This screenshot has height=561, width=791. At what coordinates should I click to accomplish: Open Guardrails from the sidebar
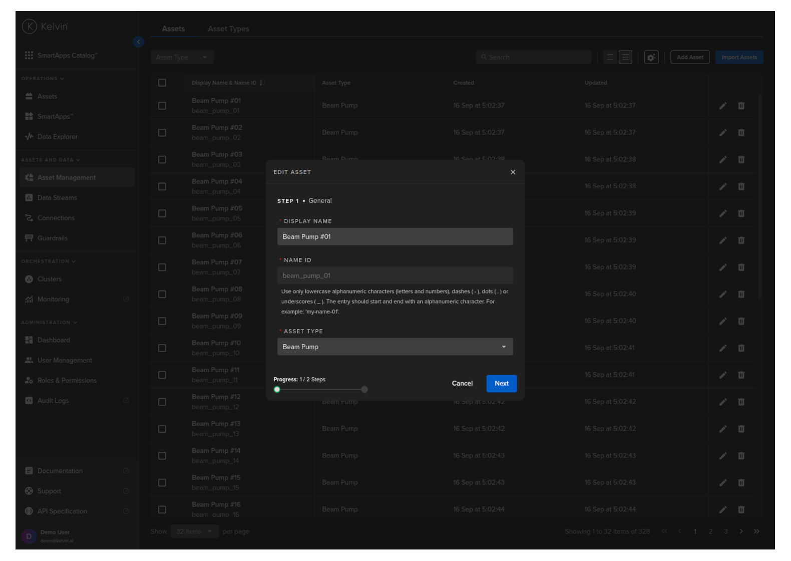pos(52,238)
